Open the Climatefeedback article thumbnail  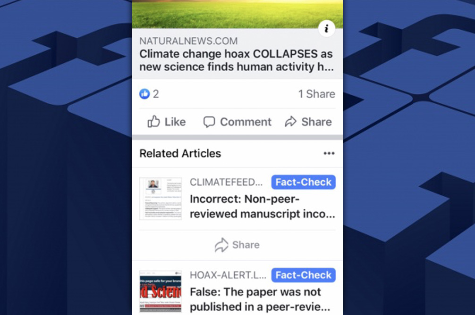click(x=160, y=199)
